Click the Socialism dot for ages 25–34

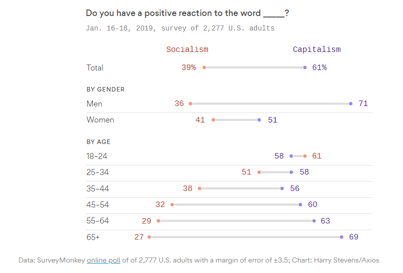(x=259, y=172)
